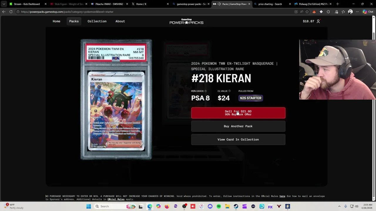Click the $24 CL value

point(224,98)
